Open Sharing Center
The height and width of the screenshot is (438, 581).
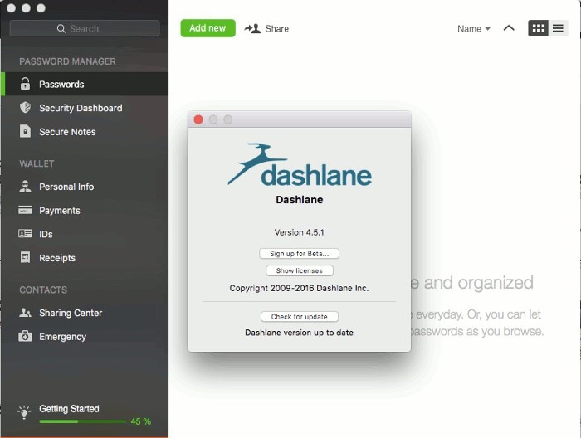[85, 313]
